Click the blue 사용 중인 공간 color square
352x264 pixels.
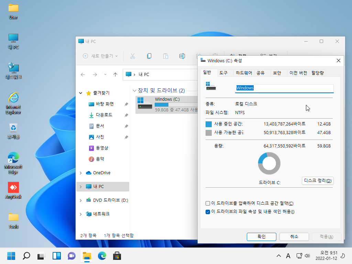coord(209,124)
